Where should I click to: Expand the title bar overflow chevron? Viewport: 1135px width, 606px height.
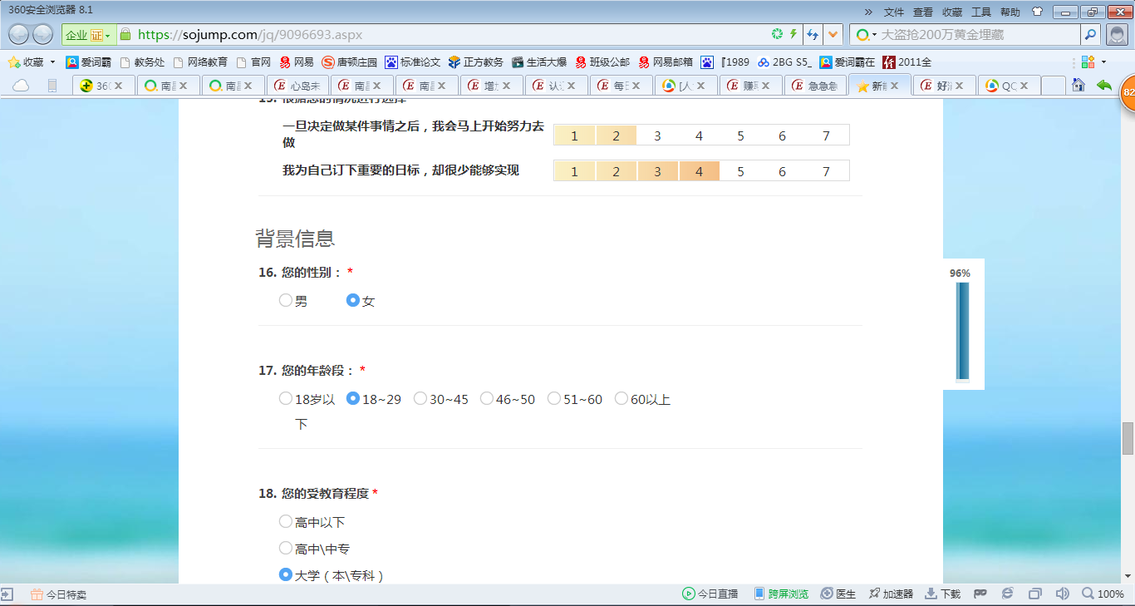tap(869, 12)
